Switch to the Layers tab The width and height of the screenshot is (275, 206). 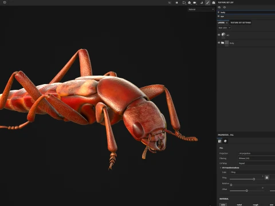coord(221,22)
